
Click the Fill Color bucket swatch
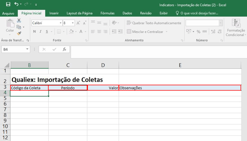point(71,31)
